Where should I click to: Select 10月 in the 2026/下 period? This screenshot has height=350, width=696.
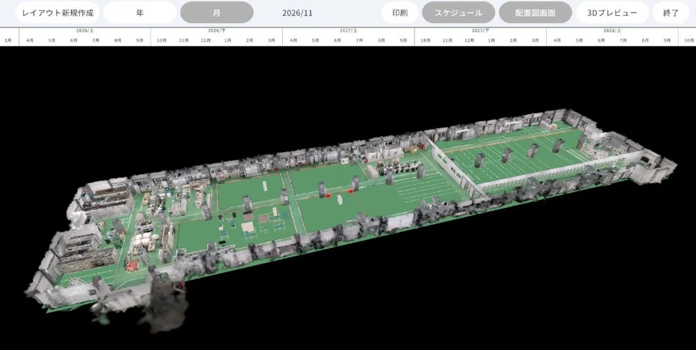tap(162, 40)
